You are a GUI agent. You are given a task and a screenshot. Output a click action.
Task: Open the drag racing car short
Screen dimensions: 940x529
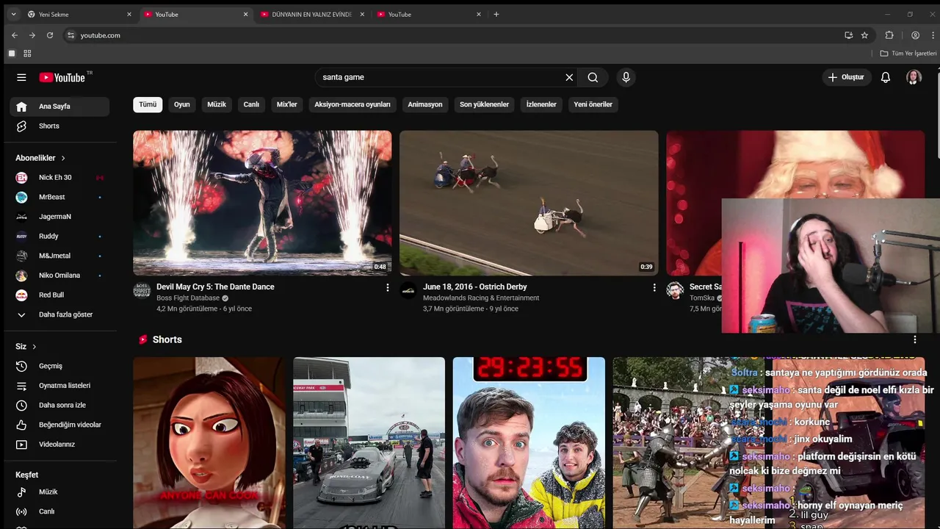click(x=369, y=442)
